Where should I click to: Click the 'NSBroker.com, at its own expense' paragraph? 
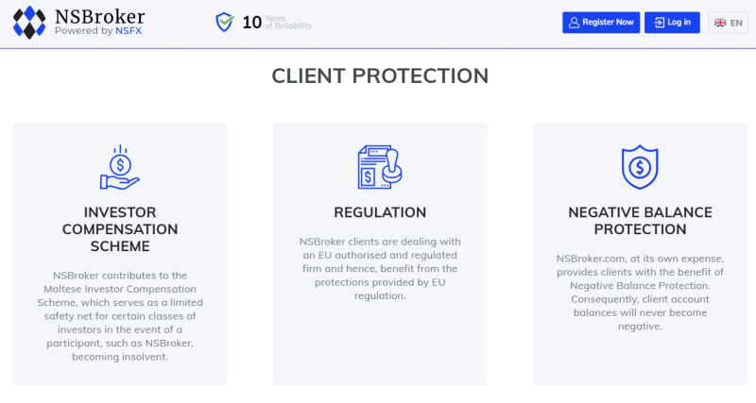[640, 293]
